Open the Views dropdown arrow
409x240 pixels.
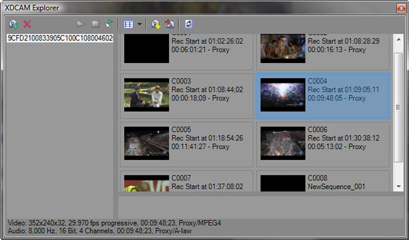140,24
